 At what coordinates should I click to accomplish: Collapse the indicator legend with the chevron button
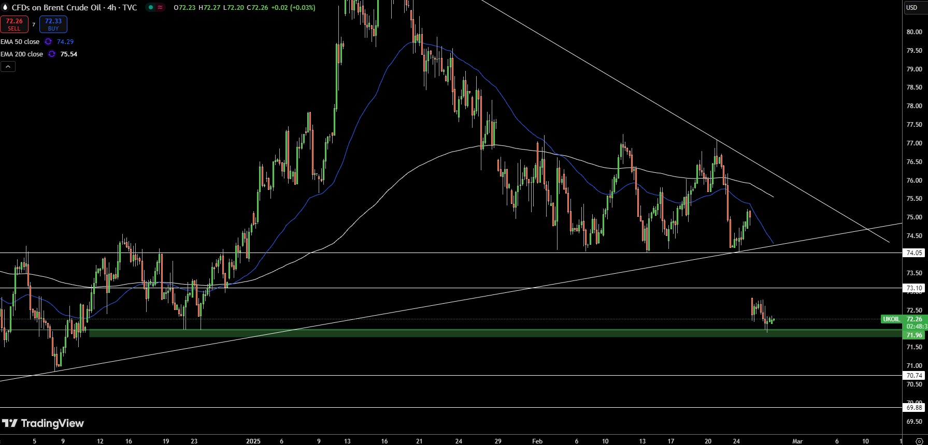click(8, 66)
